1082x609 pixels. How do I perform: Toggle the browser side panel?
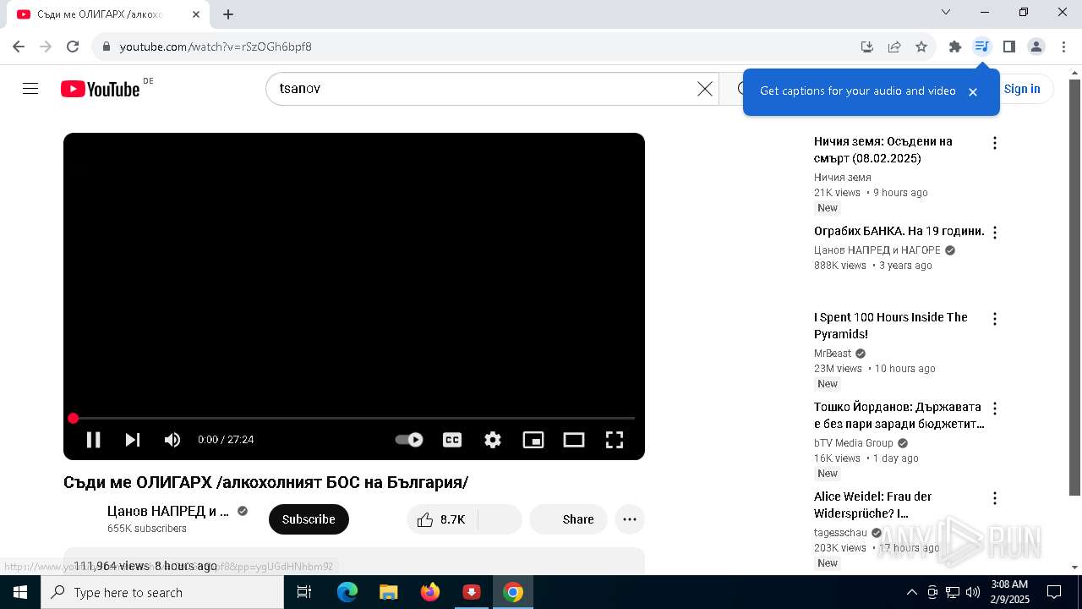[x=1009, y=47]
